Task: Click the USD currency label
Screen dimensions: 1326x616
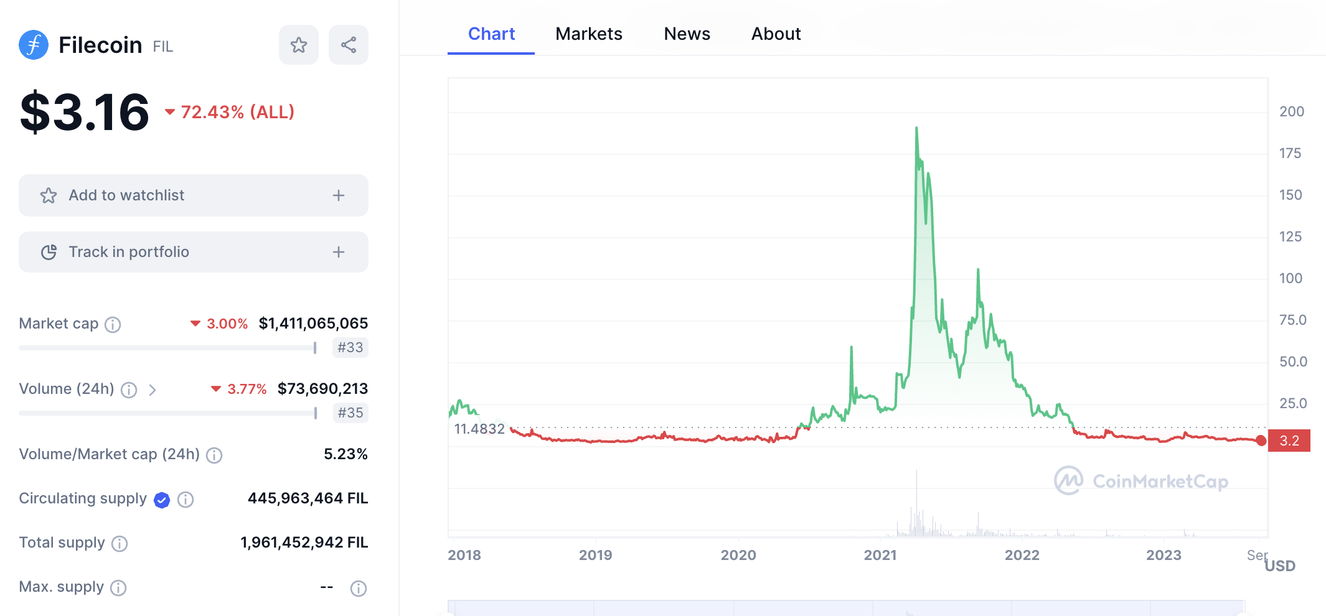Action: pyautogui.click(x=1280, y=566)
